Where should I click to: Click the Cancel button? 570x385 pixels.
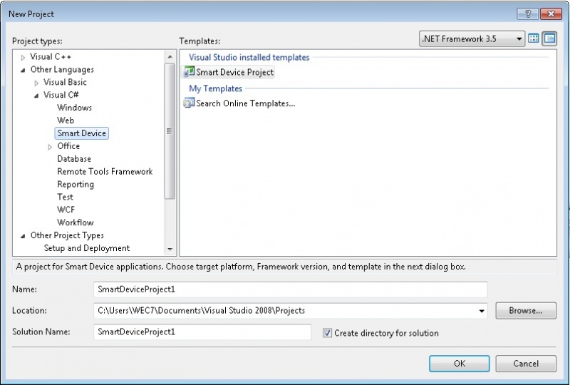[526, 363]
